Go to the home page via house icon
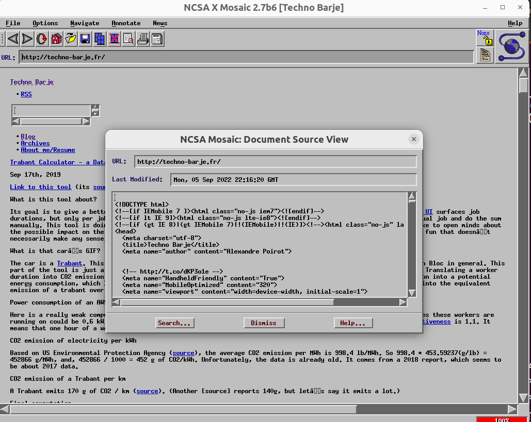Viewport: 531px width, 422px height. click(x=56, y=39)
